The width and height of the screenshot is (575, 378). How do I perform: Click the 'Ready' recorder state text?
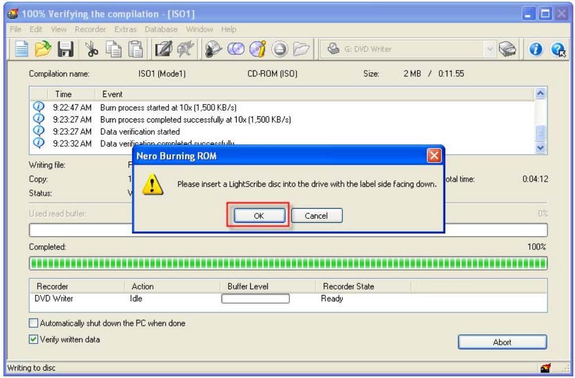point(332,298)
